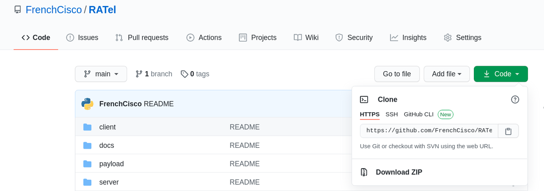Click the Wiki book icon
The image size is (544, 191).
(297, 38)
